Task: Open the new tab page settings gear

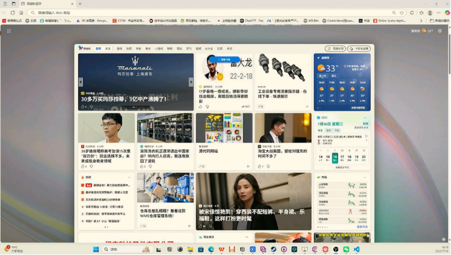Action: tap(440, 31)
